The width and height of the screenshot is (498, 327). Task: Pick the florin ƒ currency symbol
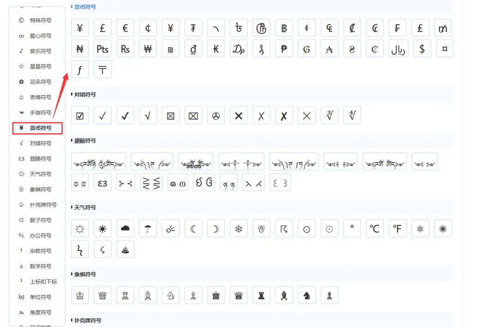coord(80,70)
